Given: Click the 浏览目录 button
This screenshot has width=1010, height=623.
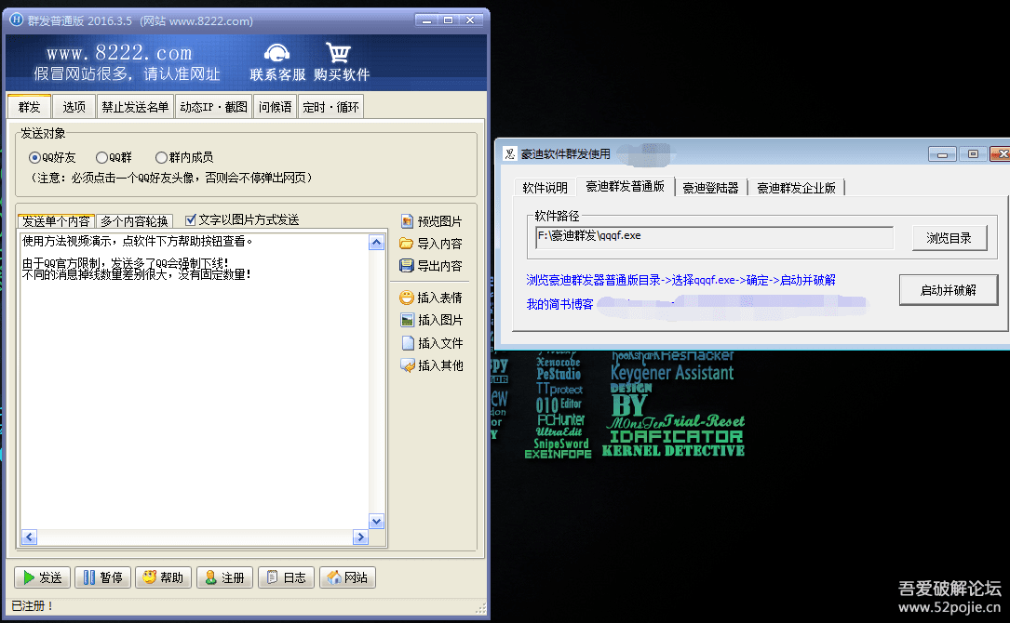Looking at the screenshot, I should 949,238.
